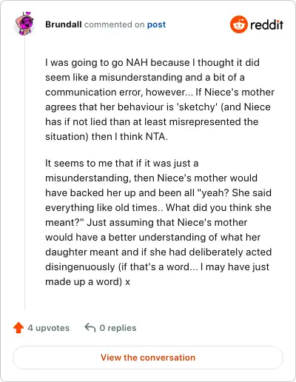The width and height of the screenshot is (296, 382).
Task: Click the first comment paragraph starting 'I was going'
Action: [160, 99]
